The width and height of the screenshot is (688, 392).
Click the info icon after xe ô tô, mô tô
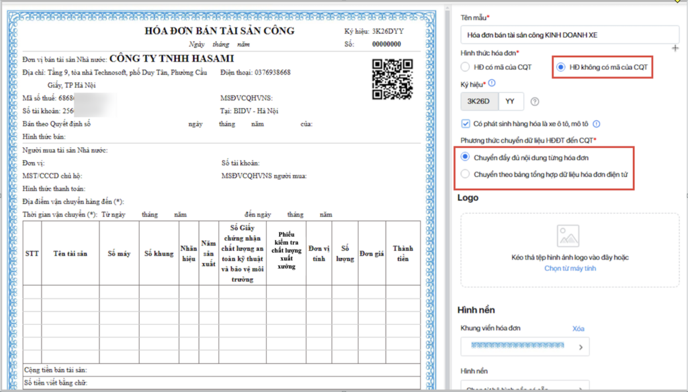click(597, 124)
